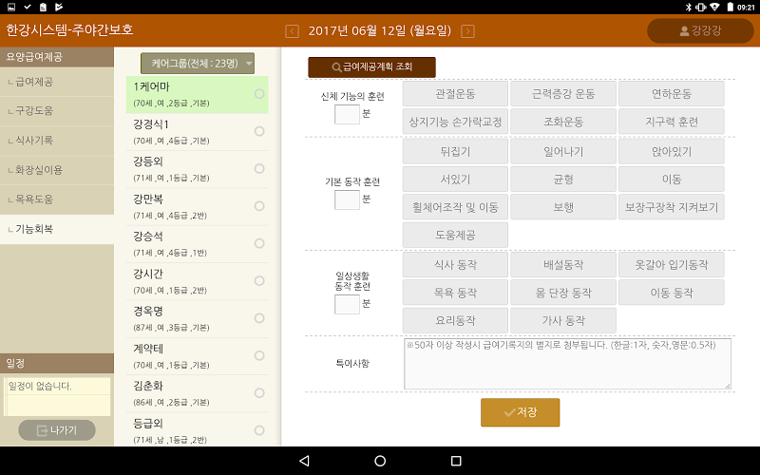The width and height of the screenshot is (760, 475).
Task: Open 목욕도움 menu item
Action: click(57, 199)
